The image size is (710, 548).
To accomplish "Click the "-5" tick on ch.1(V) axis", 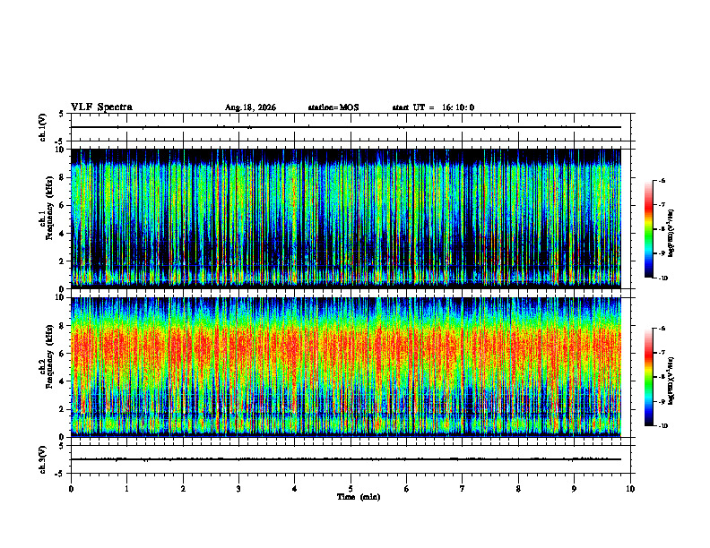I will coord(60,141).
